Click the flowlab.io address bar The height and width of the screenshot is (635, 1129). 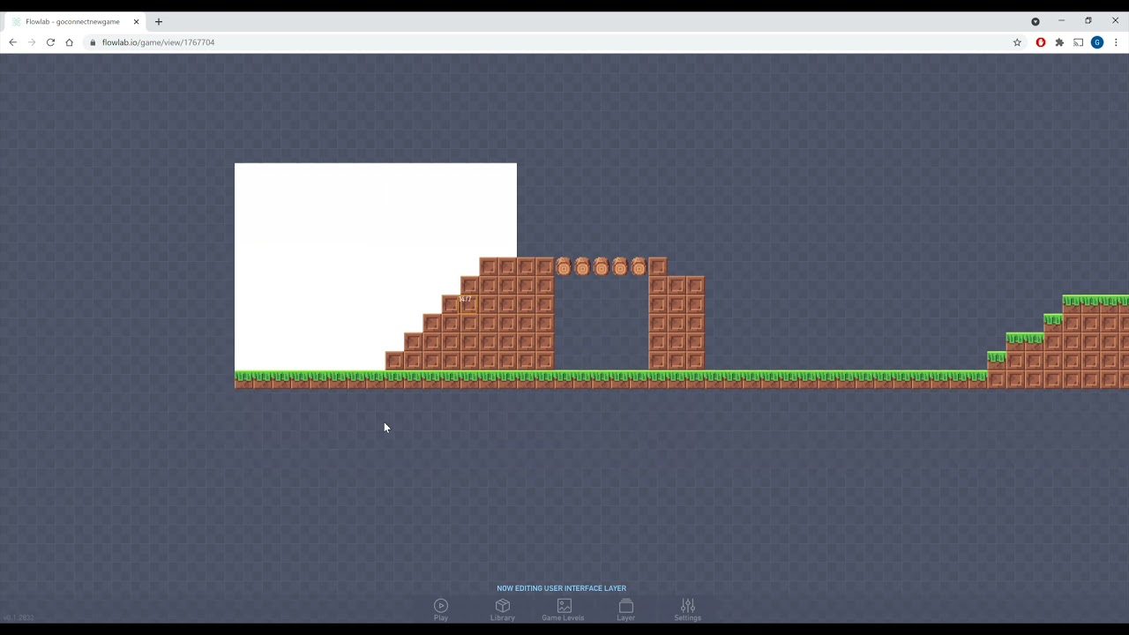[x=547, y=42]
